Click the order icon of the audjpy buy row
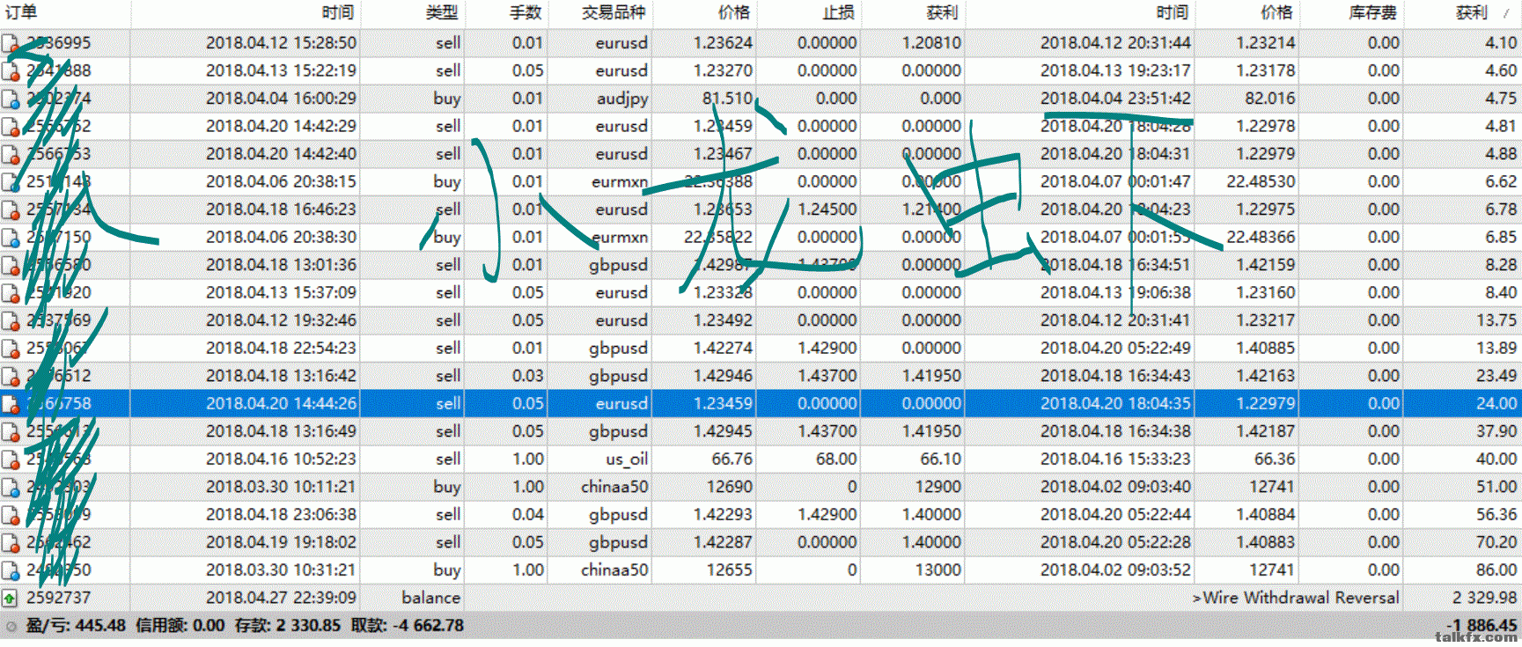 click(x=11, y=99)
